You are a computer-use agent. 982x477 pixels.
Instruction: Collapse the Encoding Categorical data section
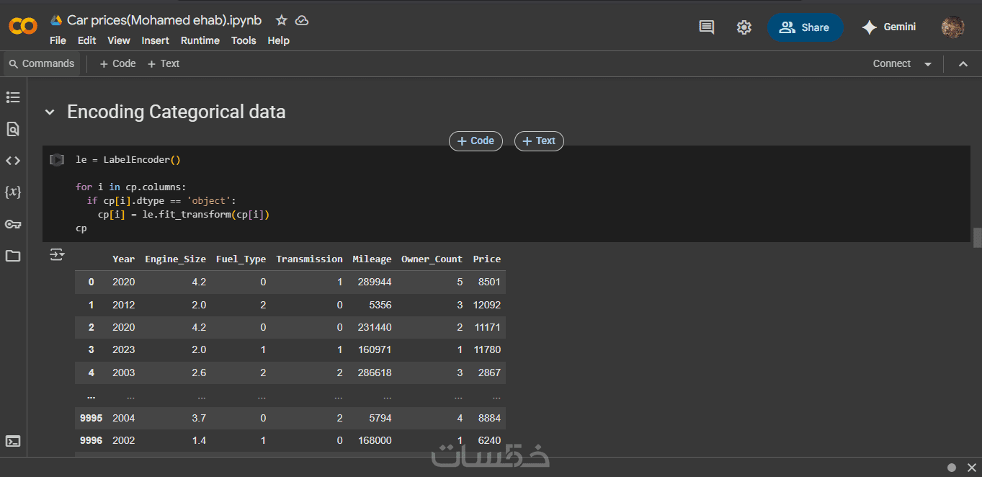[50, 112]
